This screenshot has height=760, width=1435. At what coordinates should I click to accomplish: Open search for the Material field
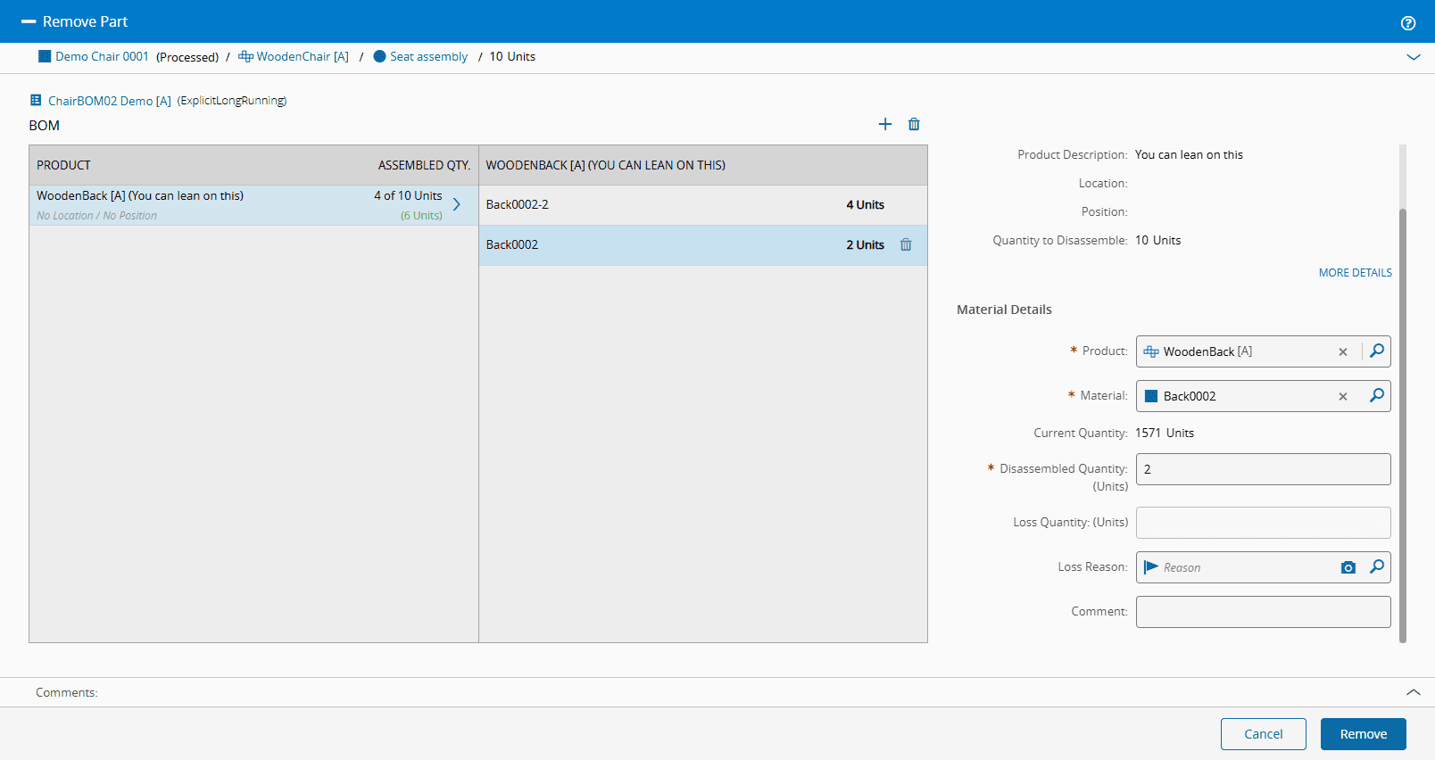tap(1377, 395)
